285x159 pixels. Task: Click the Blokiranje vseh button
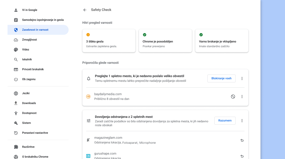tap(221, 78)
